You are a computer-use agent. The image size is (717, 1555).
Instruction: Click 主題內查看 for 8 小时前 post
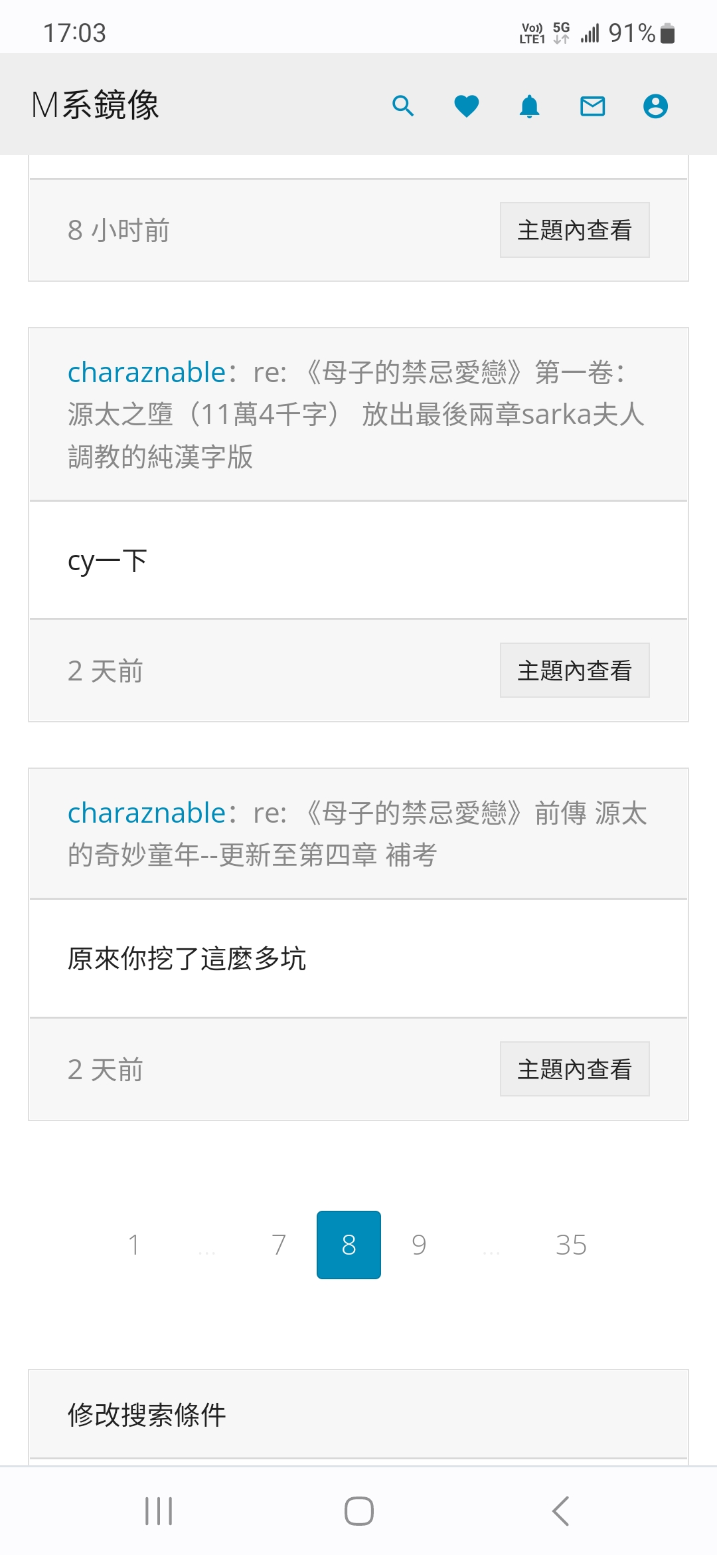[574, 230]
